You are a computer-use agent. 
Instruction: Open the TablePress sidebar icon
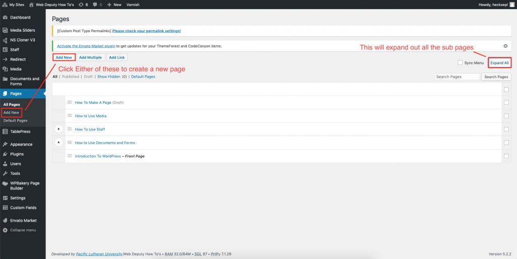(x=5, y=132)
